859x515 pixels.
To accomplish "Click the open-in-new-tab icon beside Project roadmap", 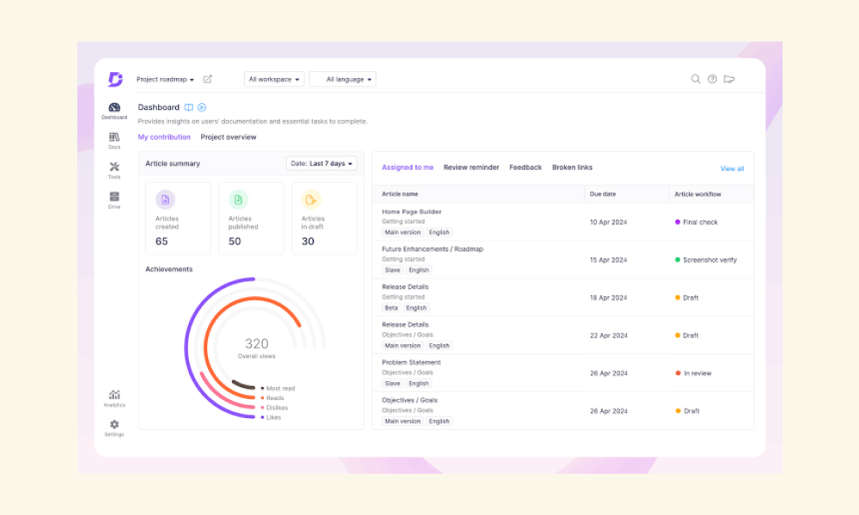I will click(x=207, y=79).
